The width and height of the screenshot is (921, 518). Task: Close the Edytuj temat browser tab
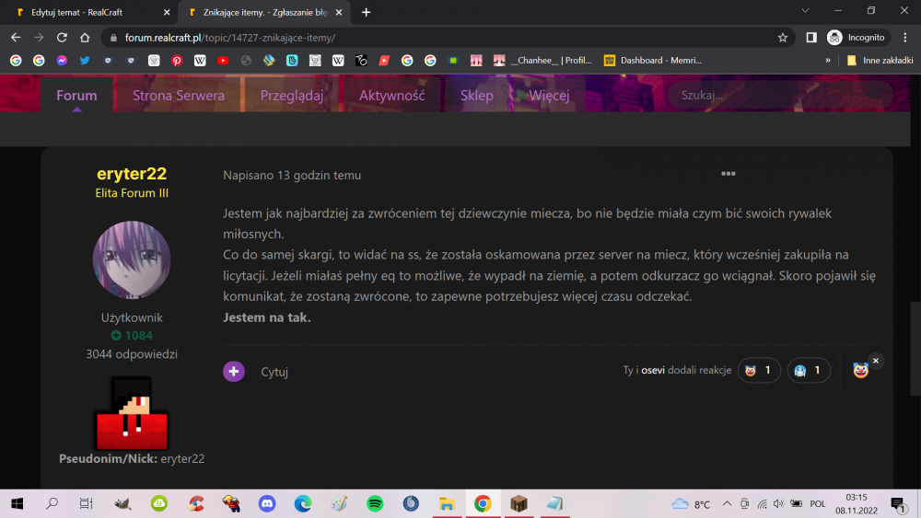(x=167, y=12)
